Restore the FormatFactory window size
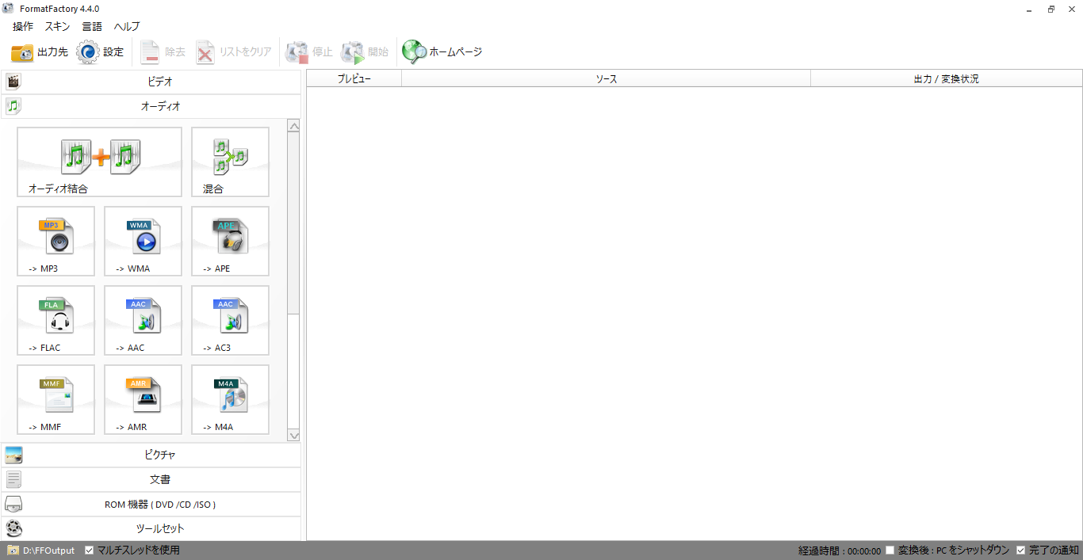1083x560 pixels. point(1051,9)
